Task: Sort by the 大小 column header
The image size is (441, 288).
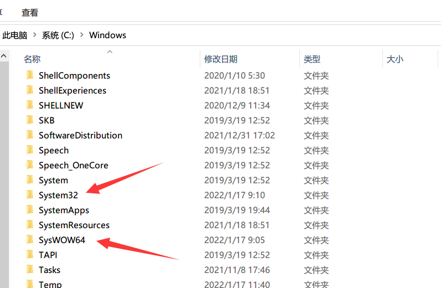Action: pos(395,59)
